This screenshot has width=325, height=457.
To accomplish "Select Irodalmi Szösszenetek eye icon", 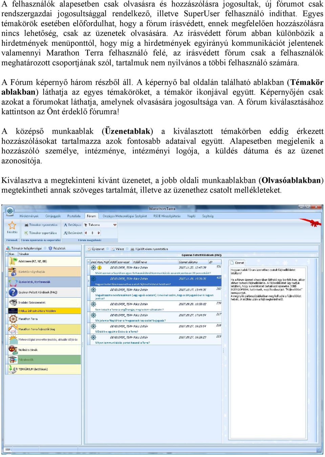I will click(x=13, y=302).
